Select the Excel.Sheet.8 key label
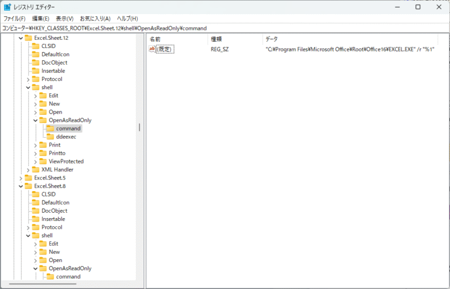The image size is (450, 289). click(x=50, y=186)
